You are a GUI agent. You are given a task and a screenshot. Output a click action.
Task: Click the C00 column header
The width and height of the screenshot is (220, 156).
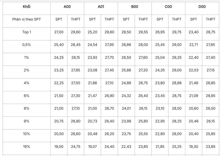(x=168, y=8)
